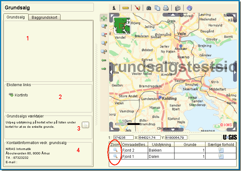The width and height of the screenshot is (241, 171).
Task: Click the Udstykning column header
Action: pos(161,144)
